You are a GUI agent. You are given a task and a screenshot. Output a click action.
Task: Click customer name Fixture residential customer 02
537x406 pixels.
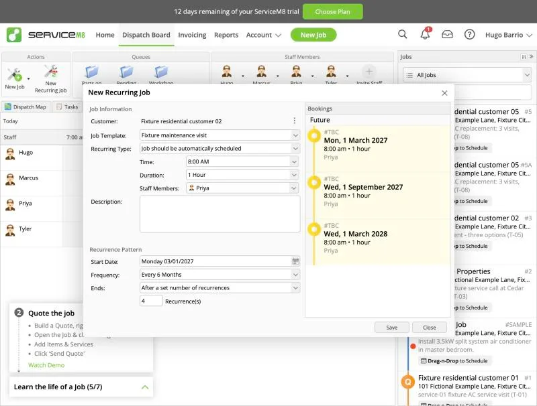[181, 121]
